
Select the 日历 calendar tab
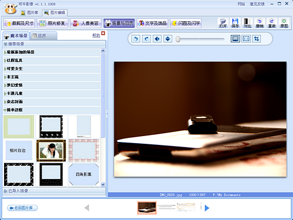click(x=44, y=36)
